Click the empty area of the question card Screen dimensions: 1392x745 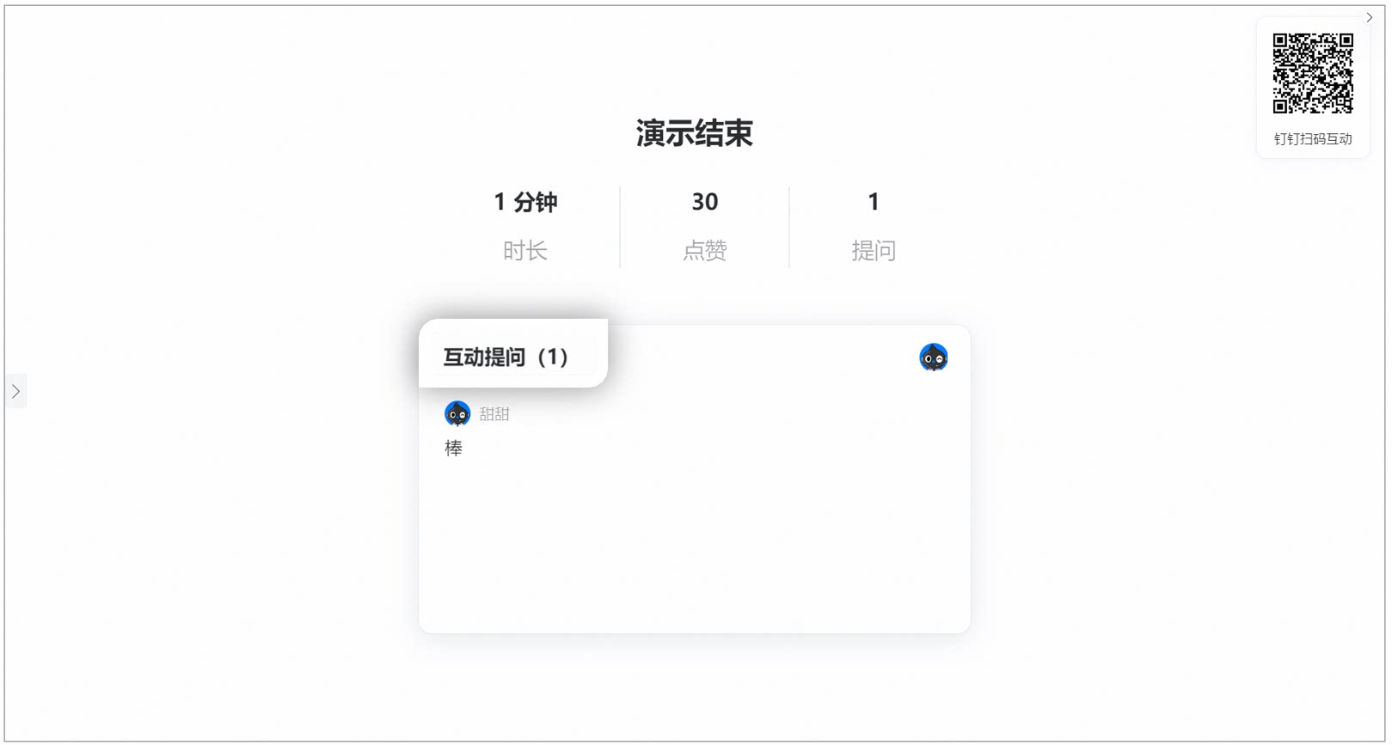coord(695,541)
